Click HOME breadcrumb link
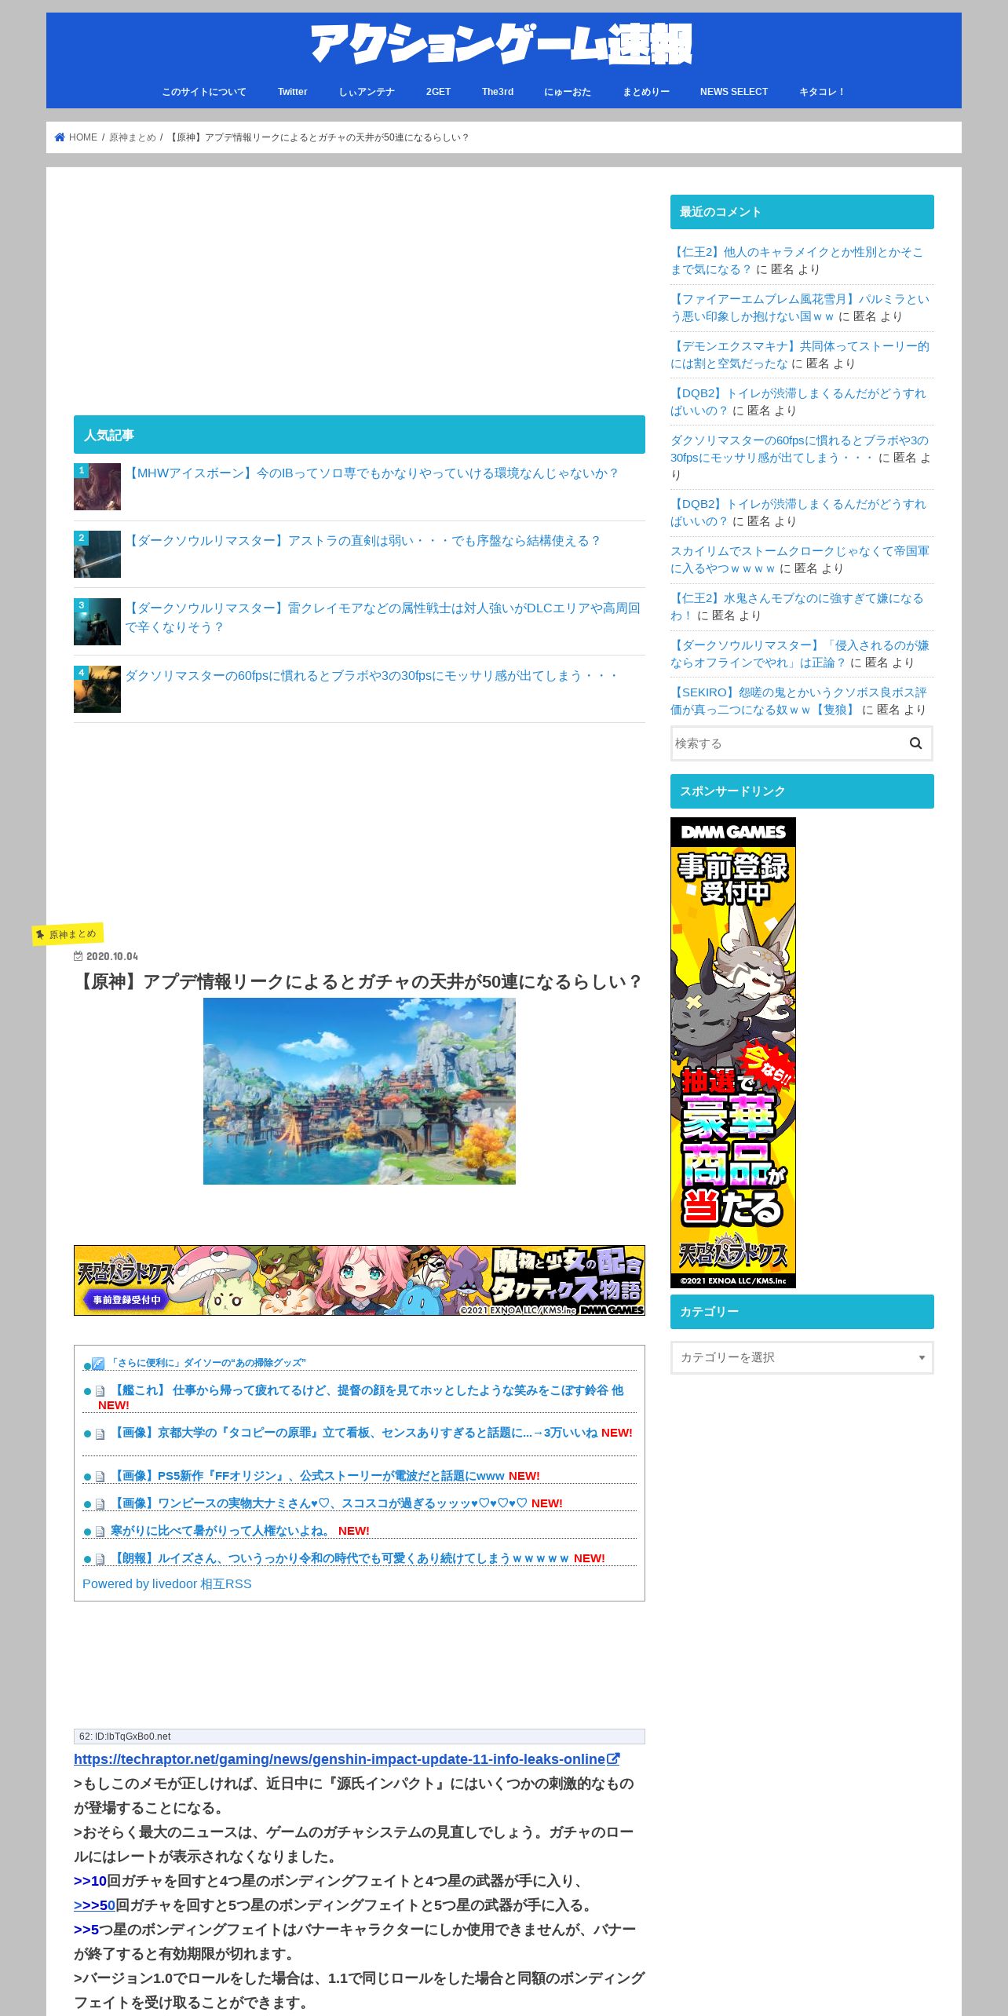Image resolution: width=1008 pixels, height=2016 pixels. 83,137
